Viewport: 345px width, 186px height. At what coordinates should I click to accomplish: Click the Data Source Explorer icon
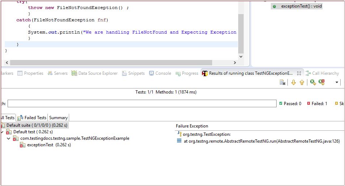click(x=74, y=73)
